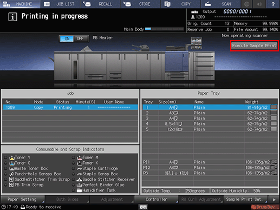Click Tray 4 paper level icon
Screen dimensions: 280x210
click(x=274, y=123)
